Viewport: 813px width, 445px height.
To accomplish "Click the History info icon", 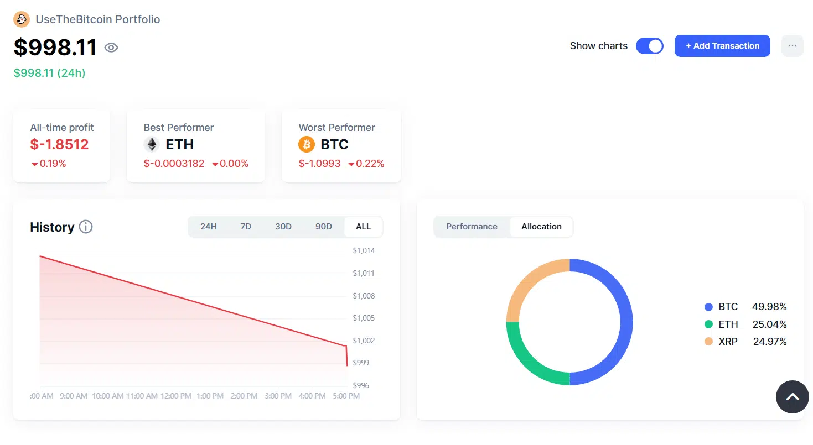I will (86, 227).
